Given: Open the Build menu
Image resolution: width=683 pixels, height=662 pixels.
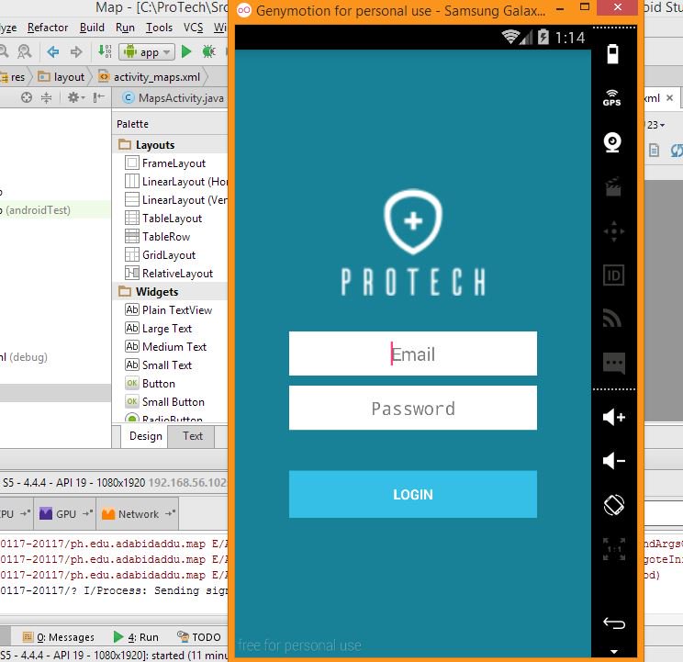Looking at the screenshot, I should click(x=92, y=28).
